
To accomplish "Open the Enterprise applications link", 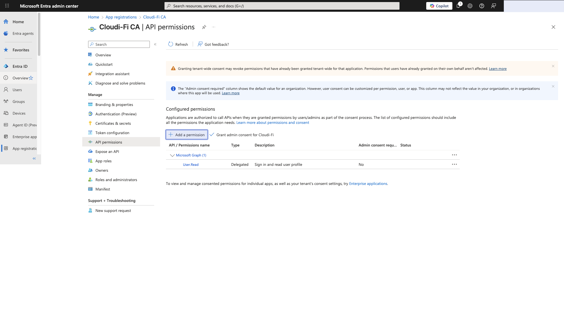I will (368, 183).
